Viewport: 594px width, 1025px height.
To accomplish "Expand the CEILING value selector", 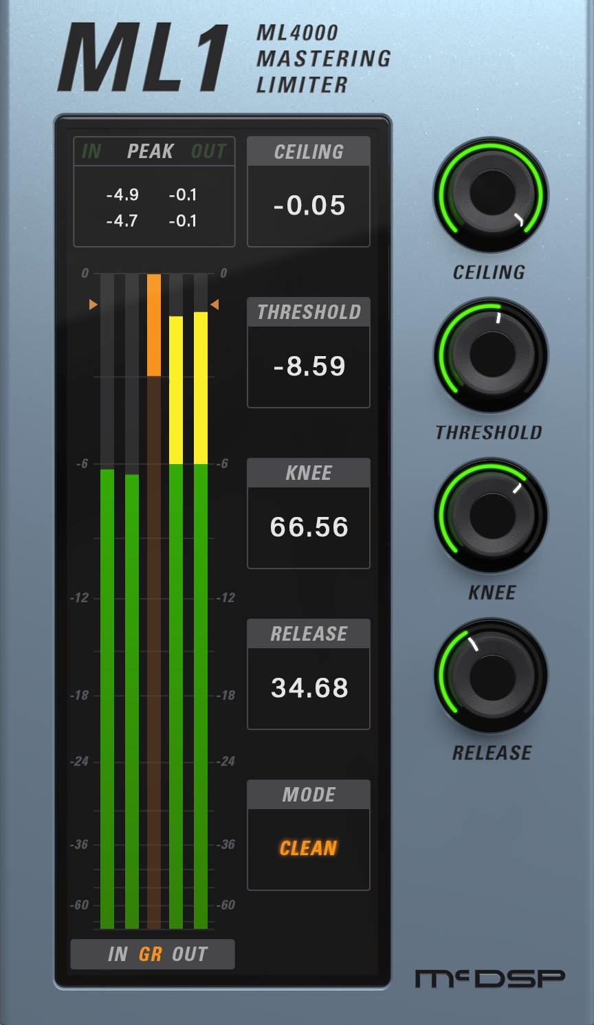I will point(308,206).
